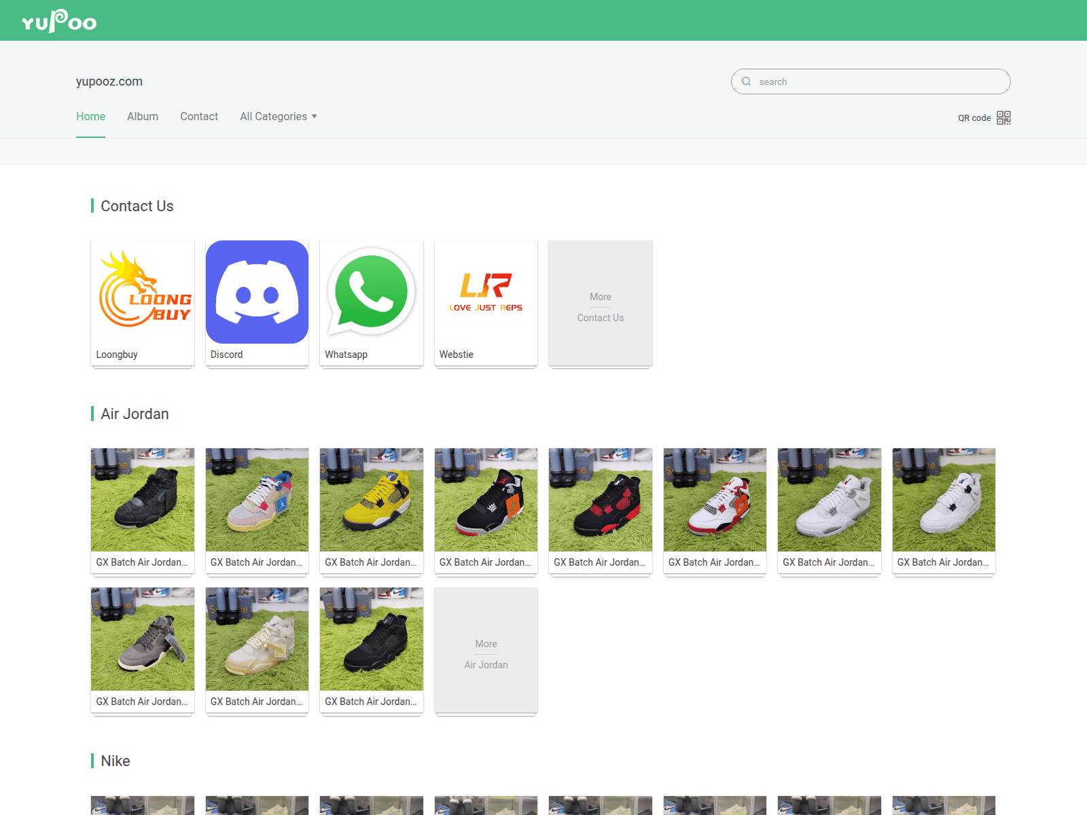This screenshot has width=1087, height=815.
Task: Click the Webstie label text
Action: tap(456, 355)
